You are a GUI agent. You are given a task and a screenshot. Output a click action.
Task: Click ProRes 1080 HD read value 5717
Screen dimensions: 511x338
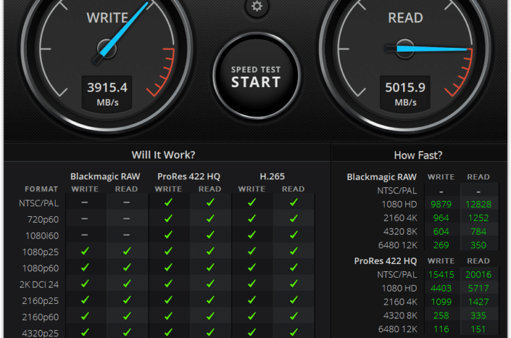point(478,288)
